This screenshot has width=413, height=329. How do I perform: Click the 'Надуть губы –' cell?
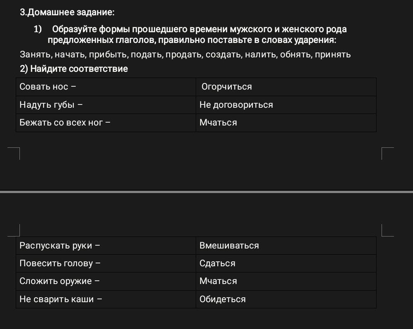[106, 105]
